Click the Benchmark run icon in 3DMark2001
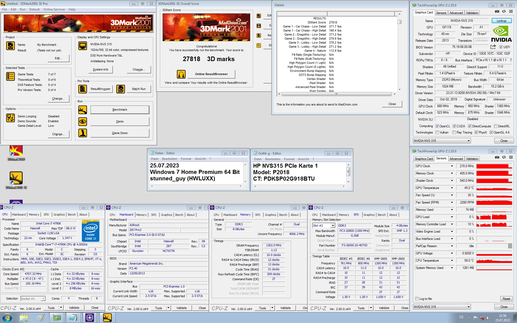The height and width of the screenshot is (323, 517). pyautogui.click(x=83, y=110)
